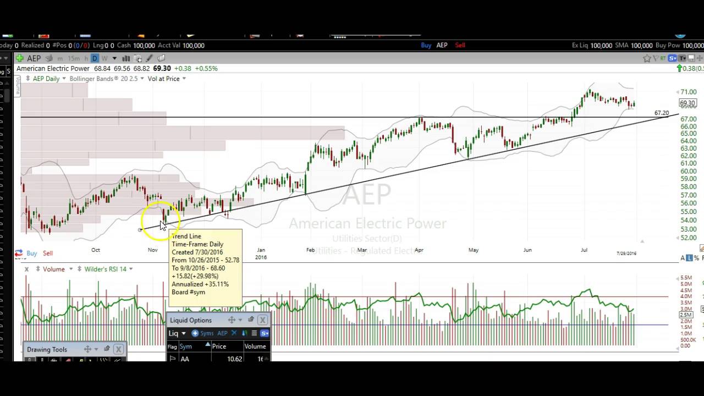
Task: Click the red Sell button in top bar
Action: tap(460, 45)
